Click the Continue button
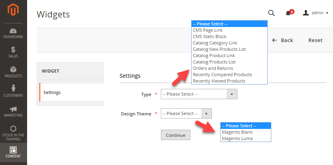The image size is (333, 165). tap(175, 135)
